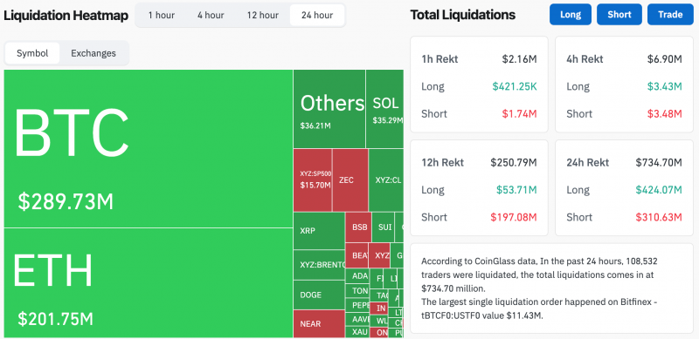Select the 24 hour timeframe tab
Image resolution: width=699 pixels, height=339 pixels.
[317, 15]
